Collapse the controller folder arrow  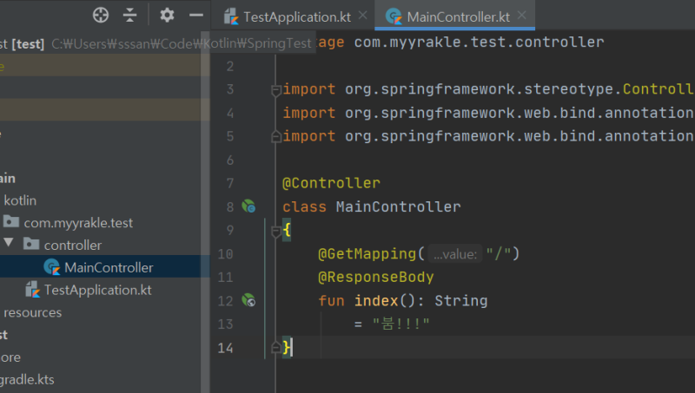tap(9, 245)
